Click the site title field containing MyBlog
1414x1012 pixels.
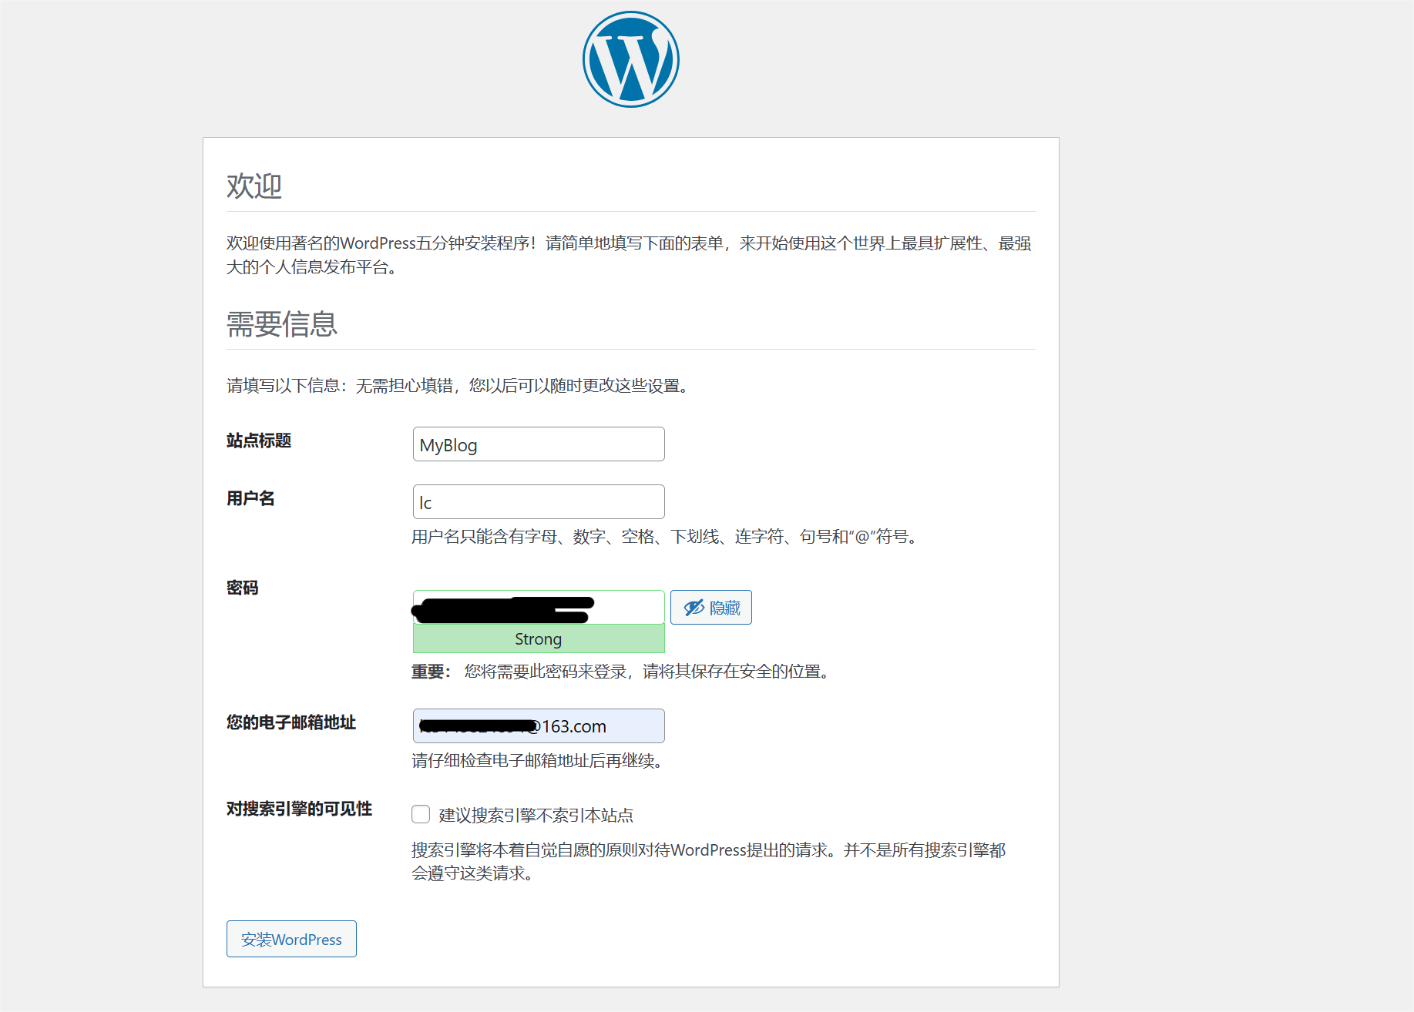pos(539,444)
